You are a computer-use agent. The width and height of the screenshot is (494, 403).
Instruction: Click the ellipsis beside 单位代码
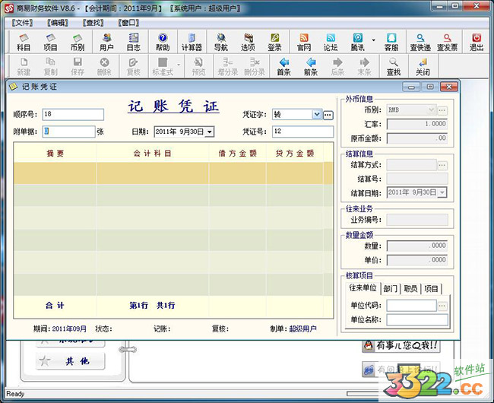click(442, 306)
